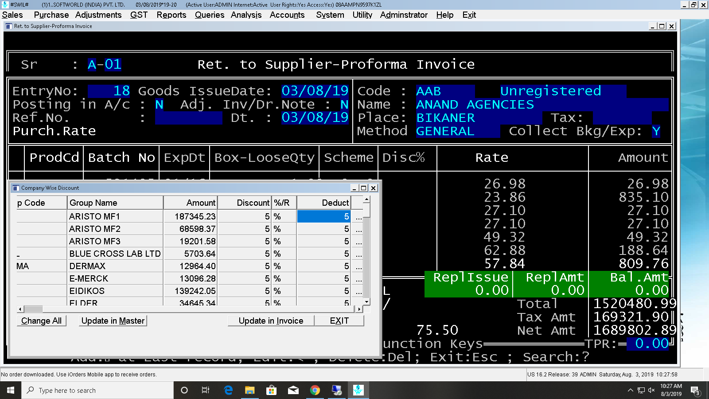Screen dimensions: 709x399
Task: Click Company Wise Discount window icon
Action: 16,188
